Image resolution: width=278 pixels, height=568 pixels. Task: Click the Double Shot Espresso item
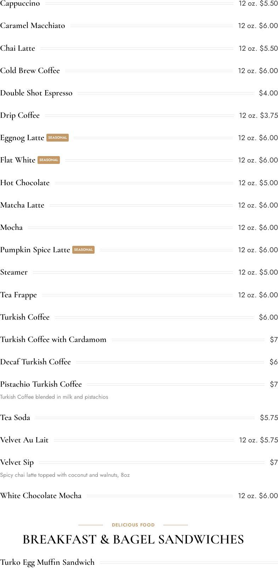click(x=36, y=93)
